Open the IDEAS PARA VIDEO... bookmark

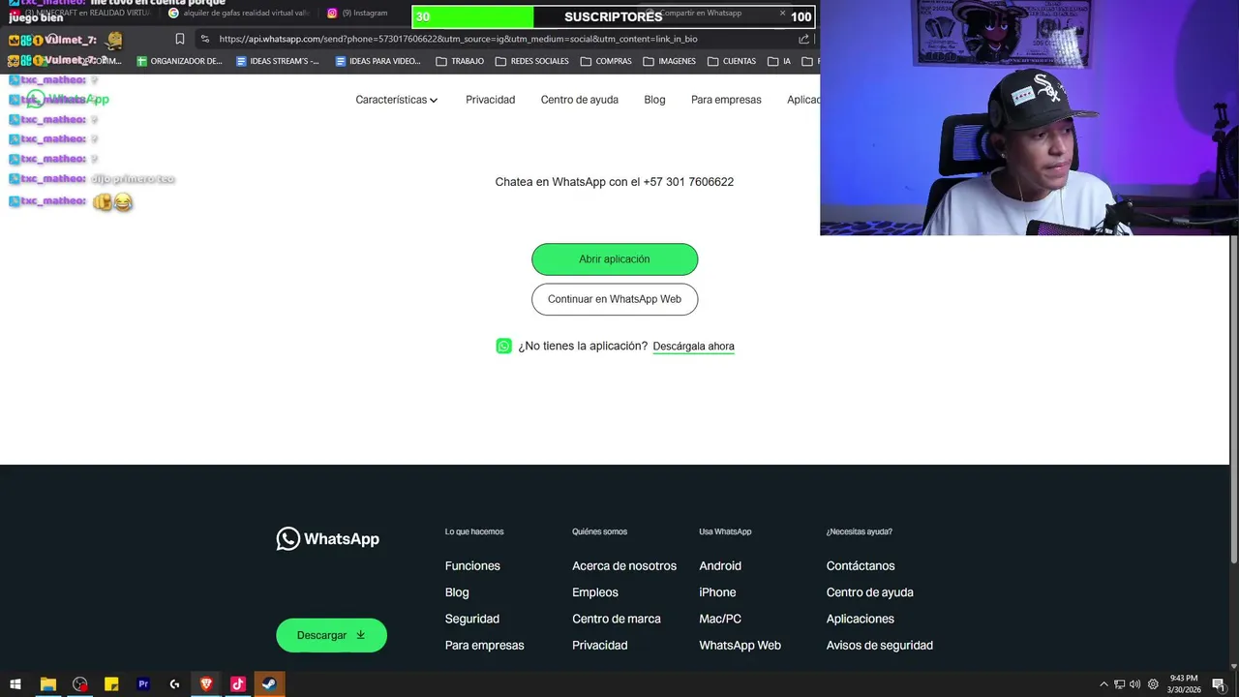(378, 61)
